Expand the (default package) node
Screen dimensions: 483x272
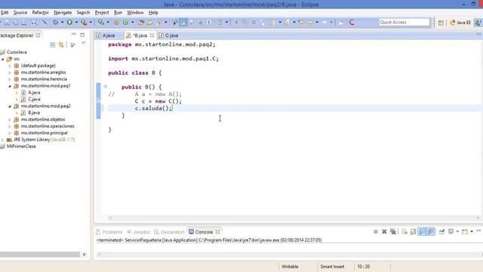pos(10,66)
